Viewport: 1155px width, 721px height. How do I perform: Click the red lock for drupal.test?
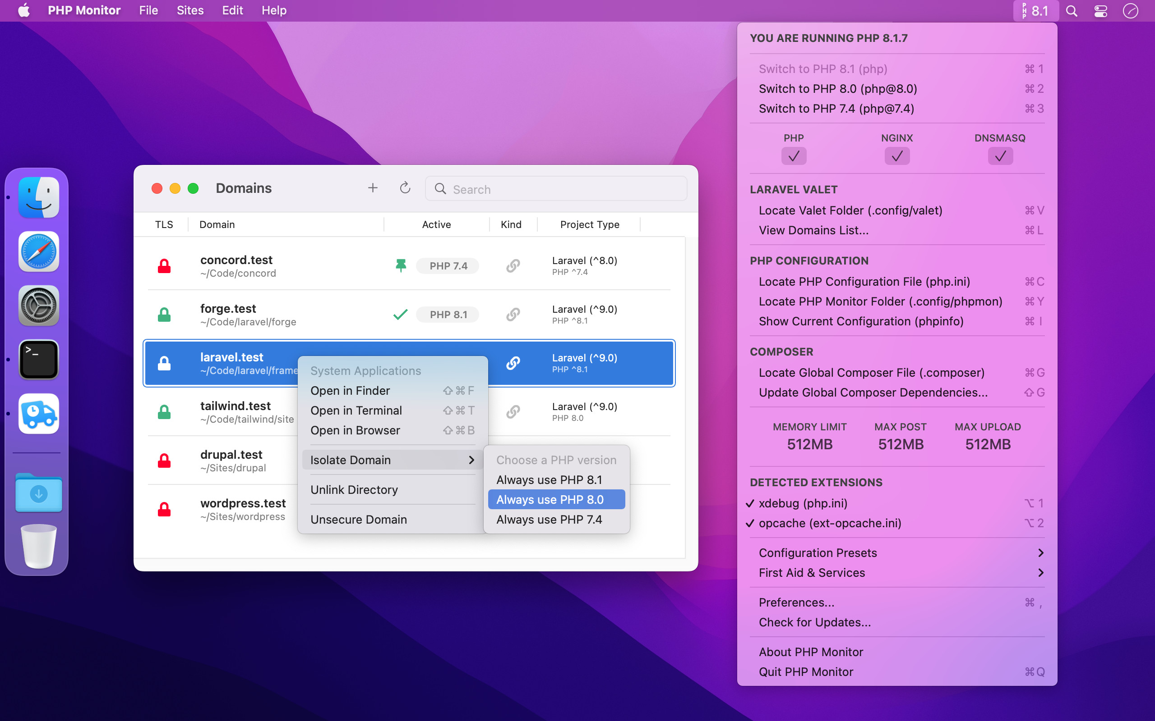pyautogui.click(x=164, y=460)
